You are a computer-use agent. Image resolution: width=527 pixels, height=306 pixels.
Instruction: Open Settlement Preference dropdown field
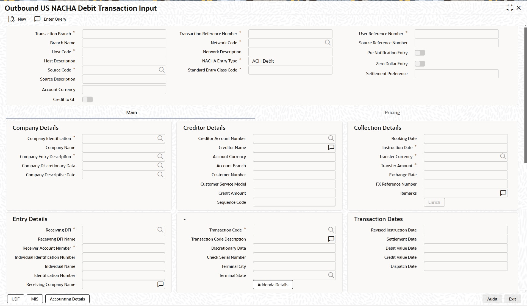tap(456, 74)
